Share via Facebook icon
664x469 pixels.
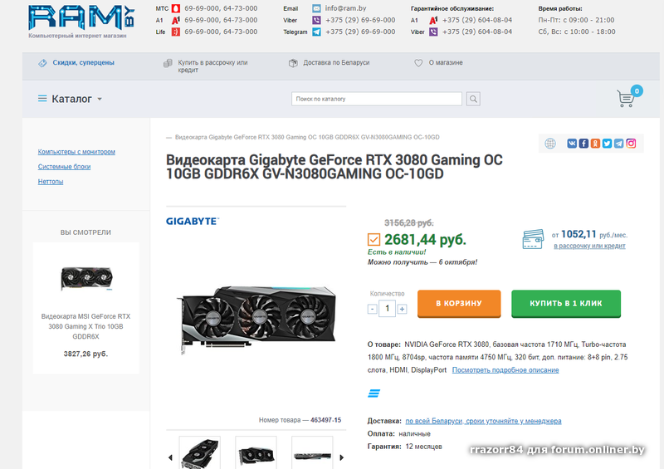coord(583,144)
